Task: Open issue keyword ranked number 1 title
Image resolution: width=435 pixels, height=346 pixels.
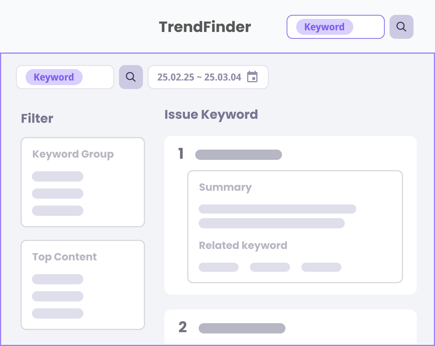Action: [239, 155]
